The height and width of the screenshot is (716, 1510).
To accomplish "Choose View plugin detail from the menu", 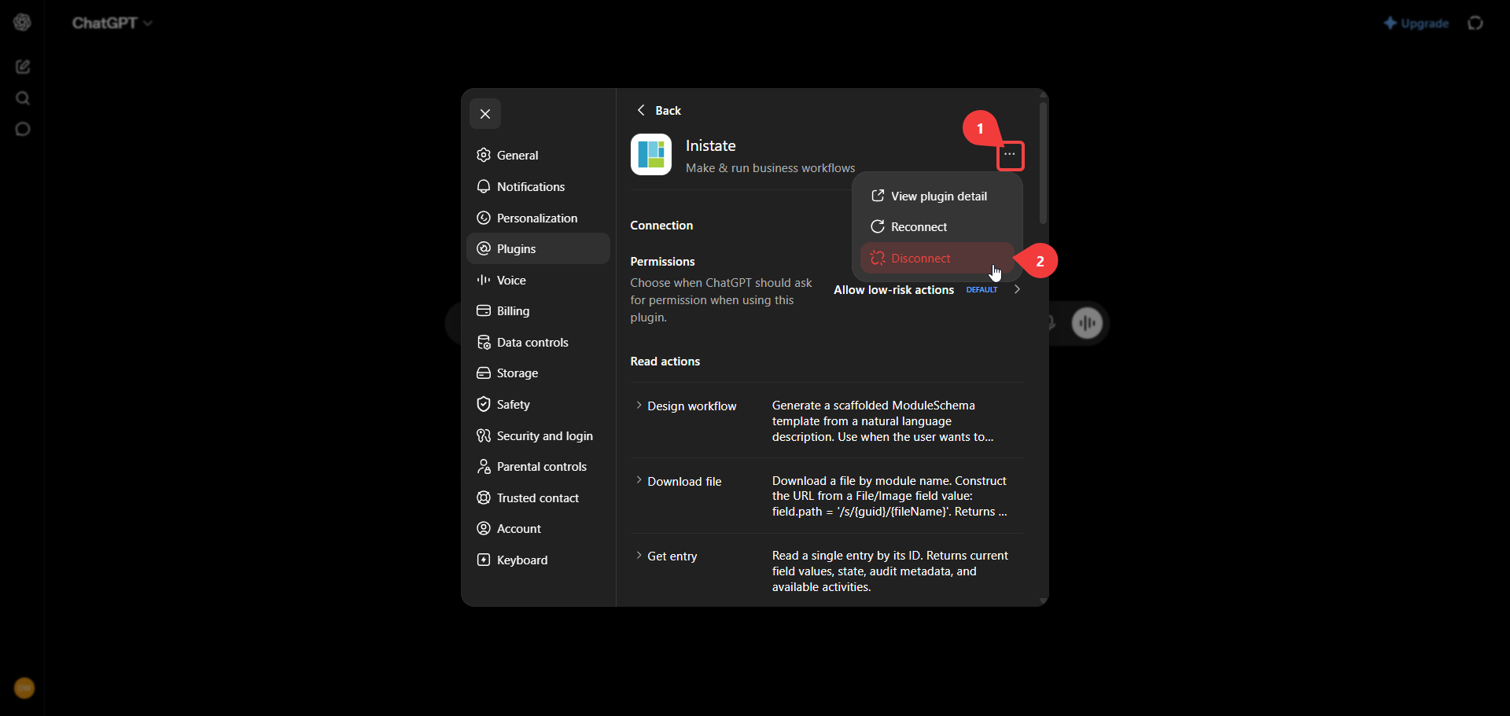I will 937,196.
